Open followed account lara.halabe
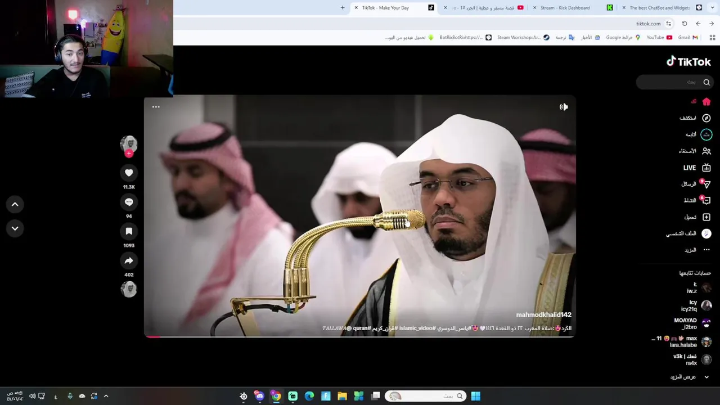Image resolution: width=720 pixels, height=405 pixels. tap(682, 341)
